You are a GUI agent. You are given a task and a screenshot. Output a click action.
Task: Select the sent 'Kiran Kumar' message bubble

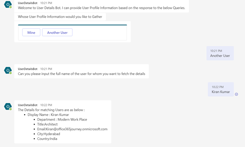pyautogui.click(x=221, y=89)
